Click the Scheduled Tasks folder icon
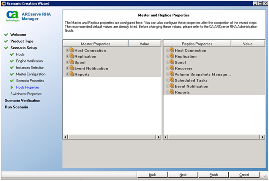 tap(172, 80)
